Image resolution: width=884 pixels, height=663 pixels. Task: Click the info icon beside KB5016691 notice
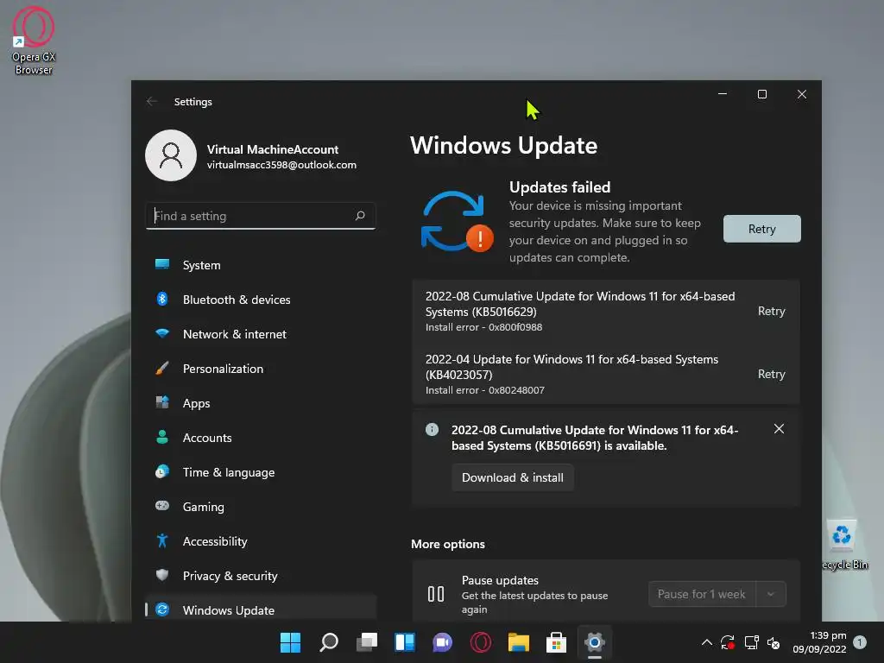(432, 430)
